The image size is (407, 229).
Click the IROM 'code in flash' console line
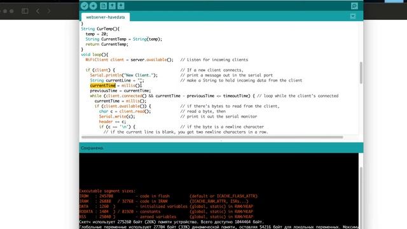pyautogui.click(x=169, y=196)
